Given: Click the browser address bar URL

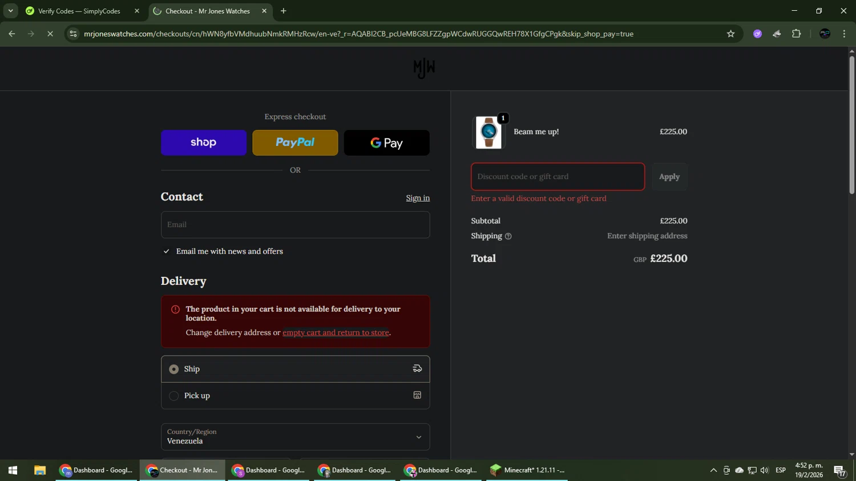Looking at the screenshot, I should (358, 34).
